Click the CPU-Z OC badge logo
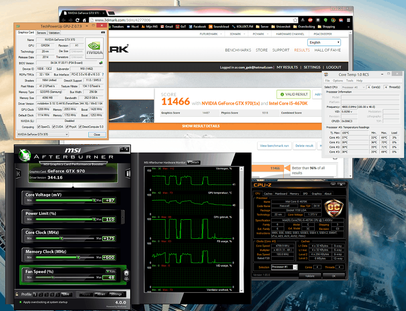 [334, 208]
